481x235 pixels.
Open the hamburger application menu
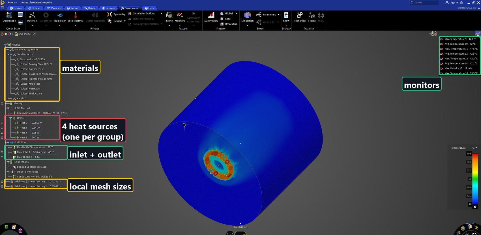(x=3, y=8)
